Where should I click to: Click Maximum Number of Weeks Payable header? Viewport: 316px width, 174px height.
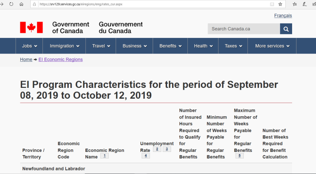(x=246, y=130)
